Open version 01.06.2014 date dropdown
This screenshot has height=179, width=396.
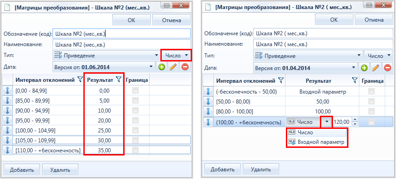(x=104, y=67)
